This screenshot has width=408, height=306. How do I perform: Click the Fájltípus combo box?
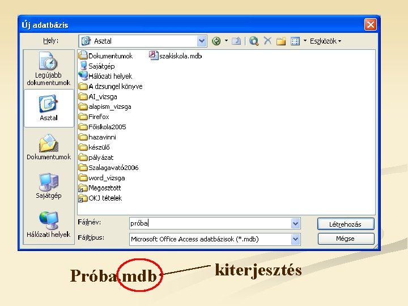click(215, 239)
